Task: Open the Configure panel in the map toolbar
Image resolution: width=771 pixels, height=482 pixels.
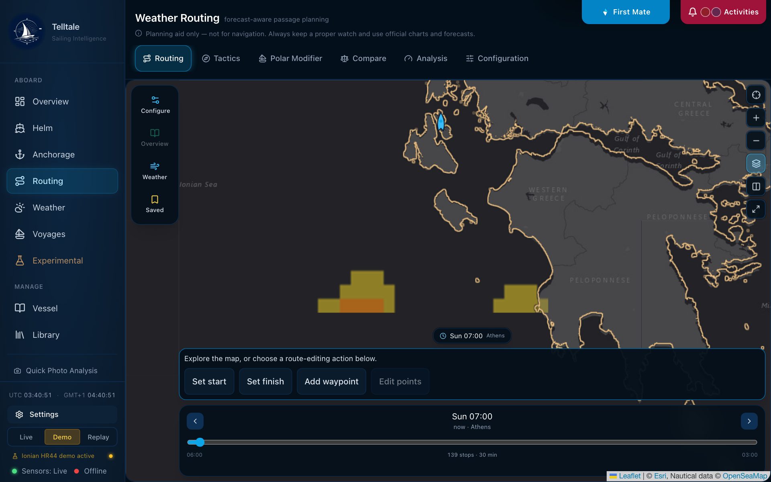Action: click(155, 105)
